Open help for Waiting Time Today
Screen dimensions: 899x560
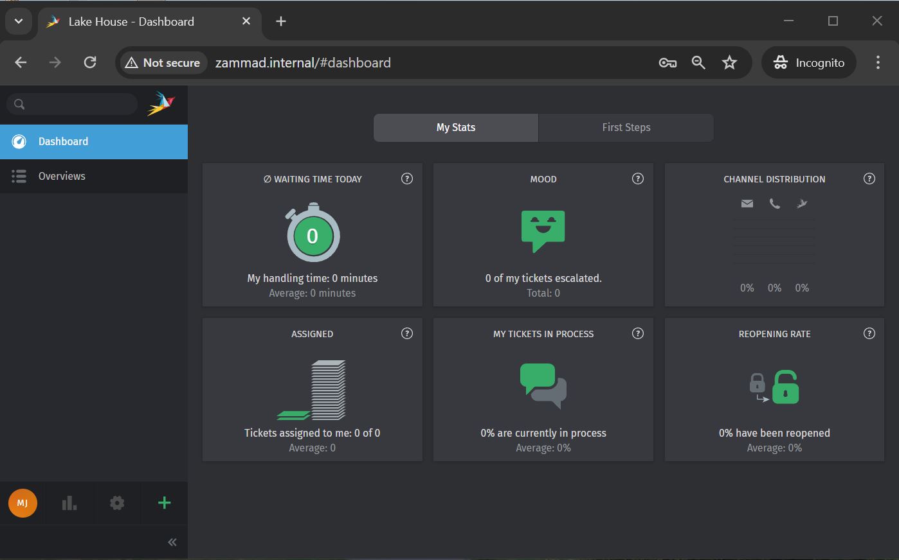pyautogui.click(x=406, y=179)
